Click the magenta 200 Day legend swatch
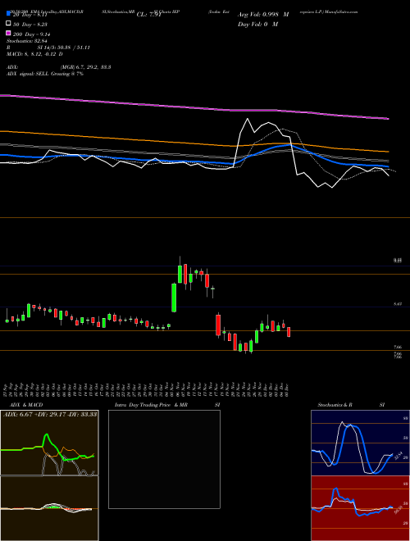The height and width of the screenshot is (541, 410). coord(9,34)
